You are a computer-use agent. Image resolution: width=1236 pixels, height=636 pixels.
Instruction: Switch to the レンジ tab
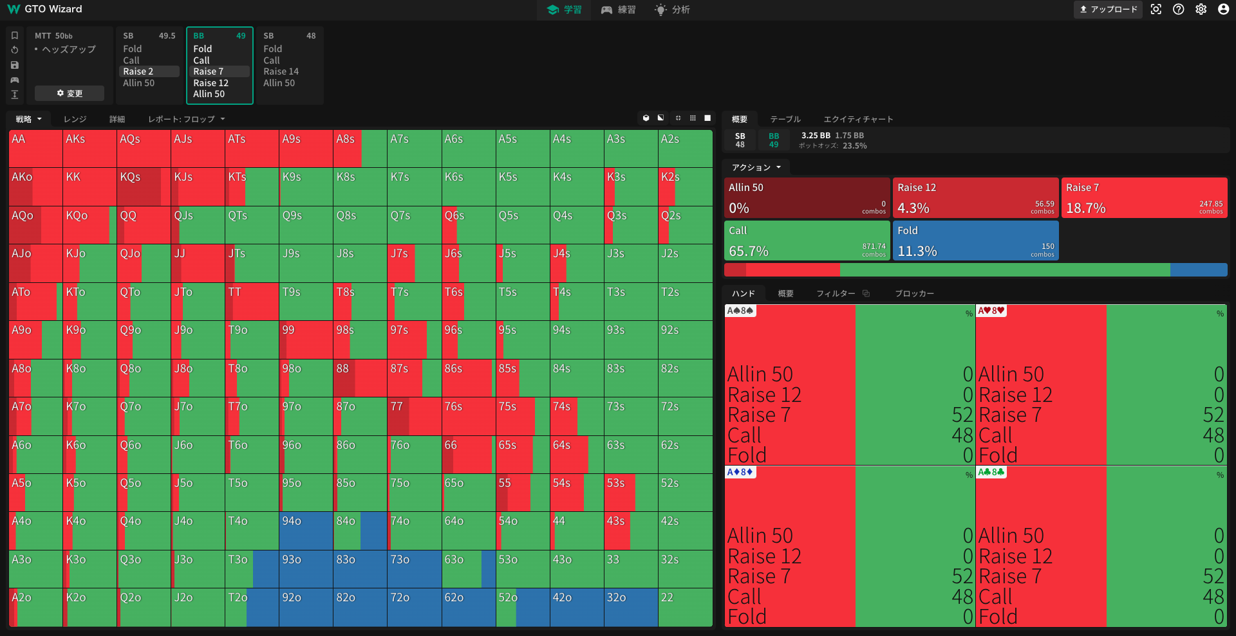(x=75, y=119)
